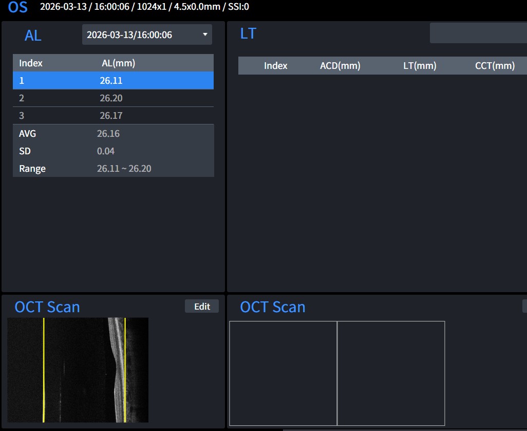Click the SD row value 0.04
The width and height of the screenshot is (527, 431).
pos(106,151)
